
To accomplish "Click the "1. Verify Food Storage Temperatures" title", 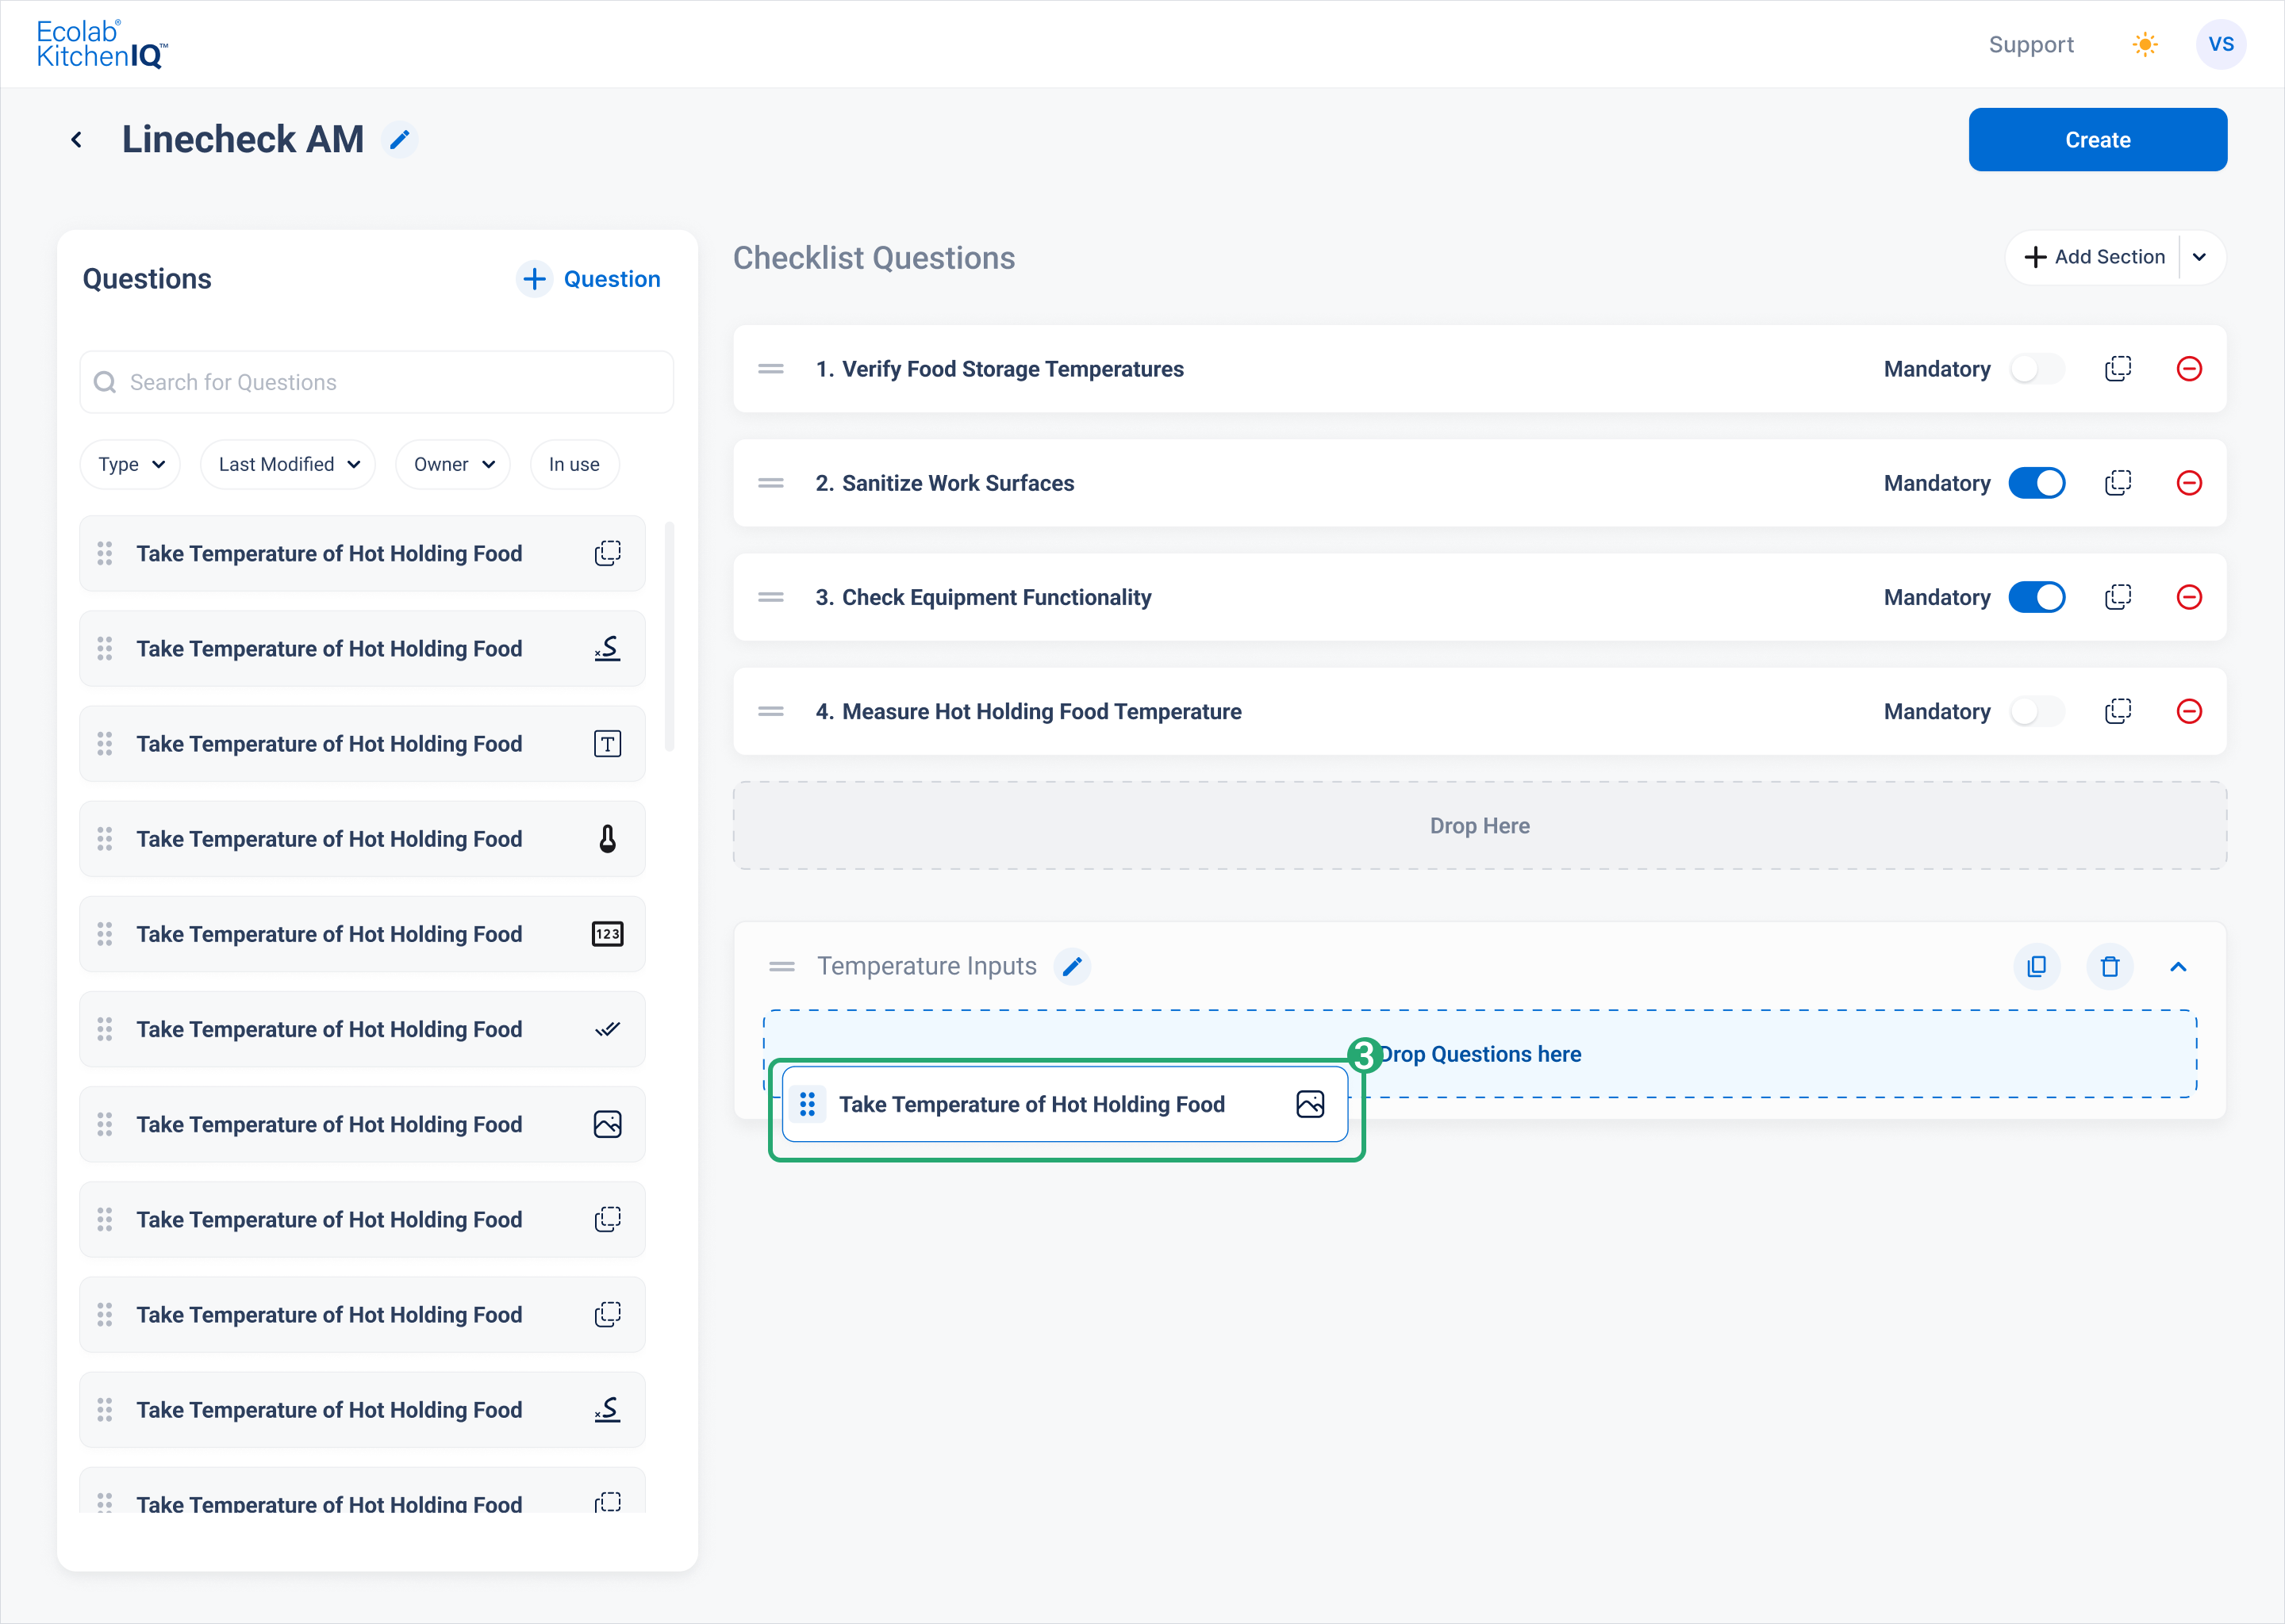I will tap(1000, 369).
